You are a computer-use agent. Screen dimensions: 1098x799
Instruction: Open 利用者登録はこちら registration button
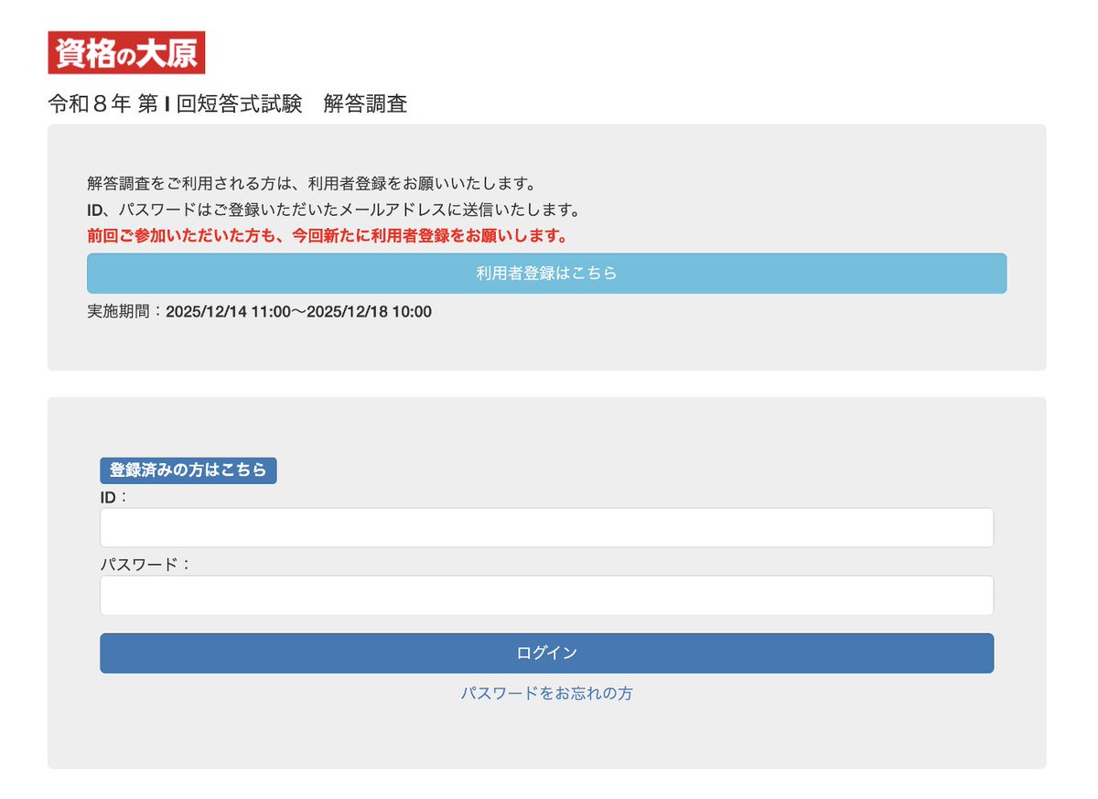[546, 274]
